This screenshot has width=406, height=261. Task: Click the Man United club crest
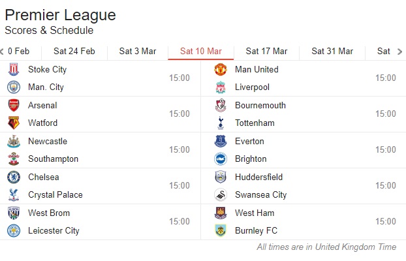coord(221,69)
